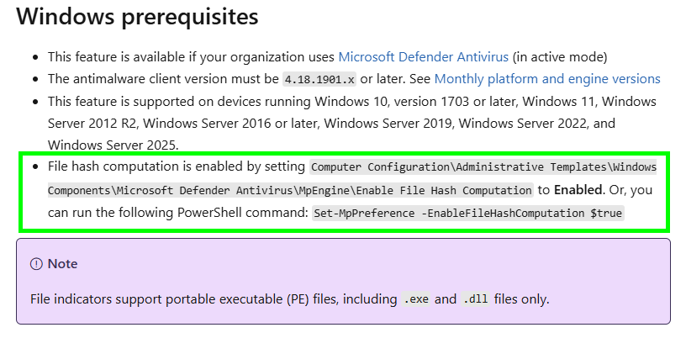The image size is (686, 338).
Task: Click the antimalware client version sentence
Action: [x=160, y=79]
